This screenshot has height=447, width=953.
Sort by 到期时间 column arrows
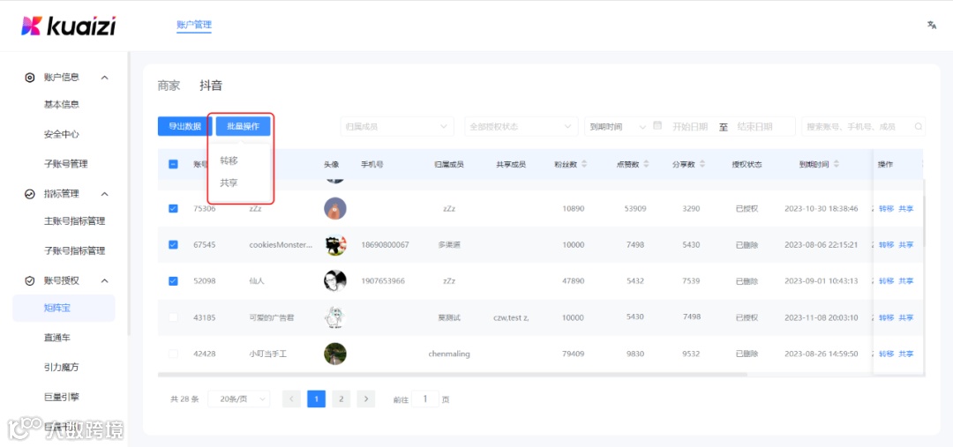tap(837, 164)
